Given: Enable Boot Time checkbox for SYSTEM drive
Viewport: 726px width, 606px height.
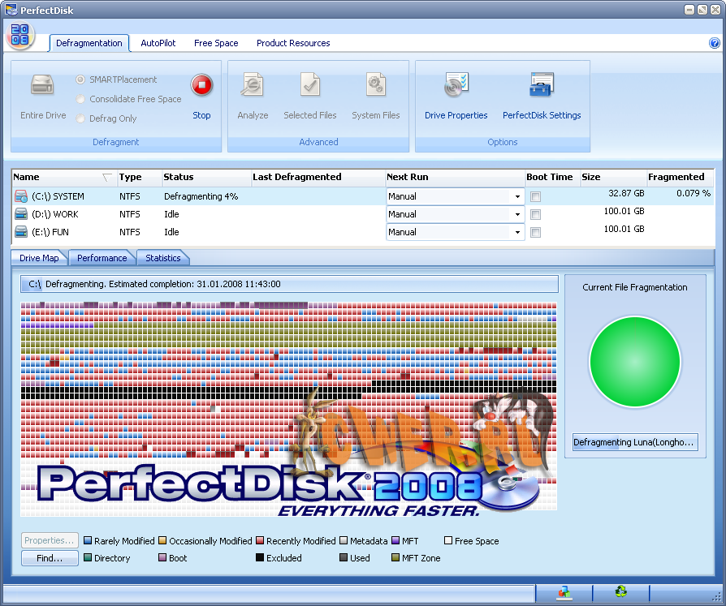Looking at the screenshot, I should click(x=535, y=197).
